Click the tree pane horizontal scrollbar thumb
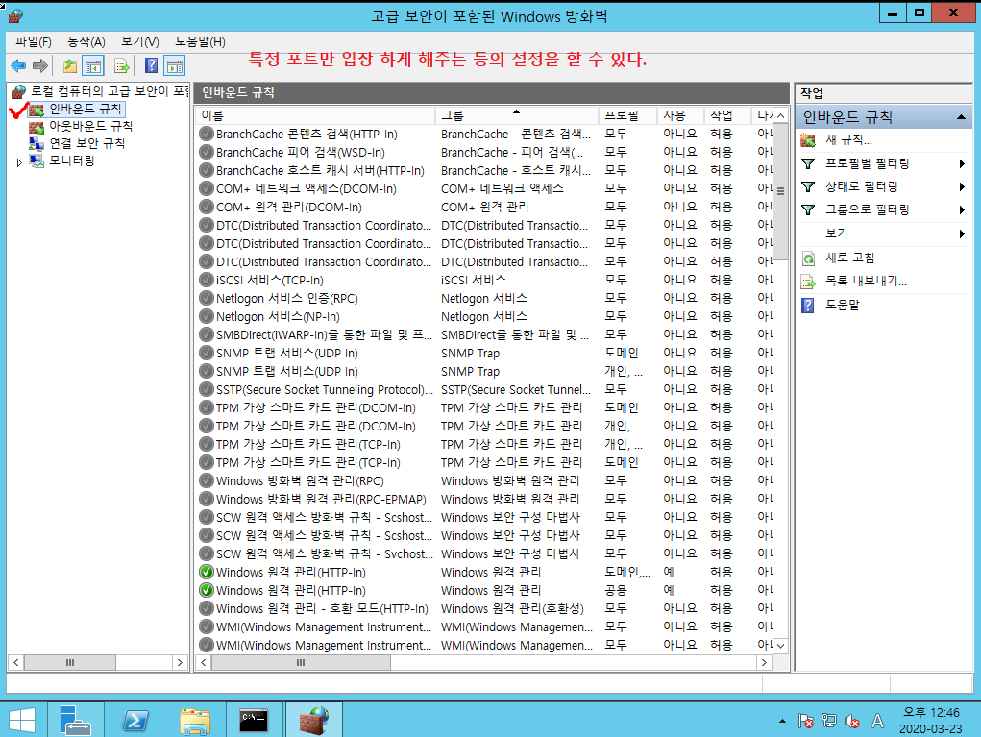981x737 pixels. tap(70, 663)
